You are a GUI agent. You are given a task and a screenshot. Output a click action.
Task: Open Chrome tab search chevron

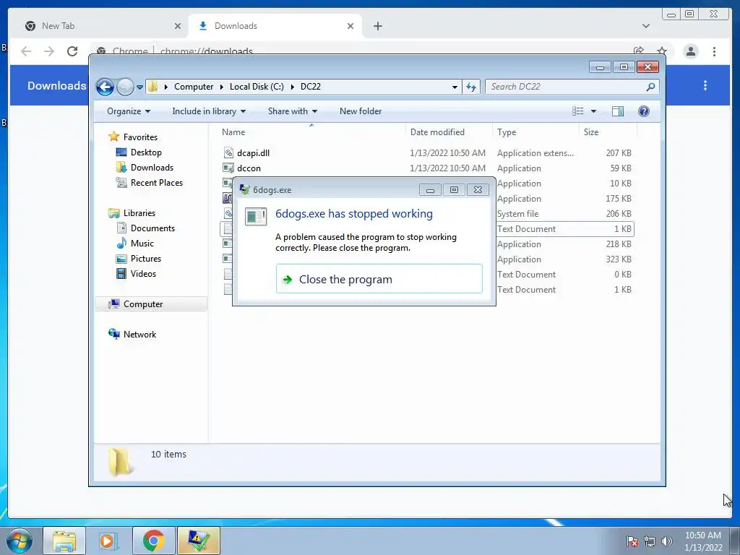click(x=646, y=26)
